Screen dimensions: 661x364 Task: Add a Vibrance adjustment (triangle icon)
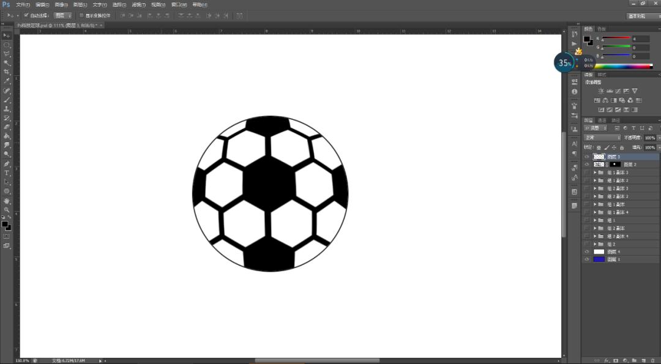(635, 91)
